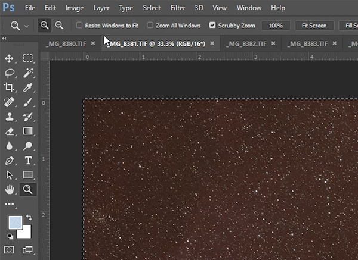
Task: Close the _MG_8380.TIF tab
Action: [x=93, y=43]
